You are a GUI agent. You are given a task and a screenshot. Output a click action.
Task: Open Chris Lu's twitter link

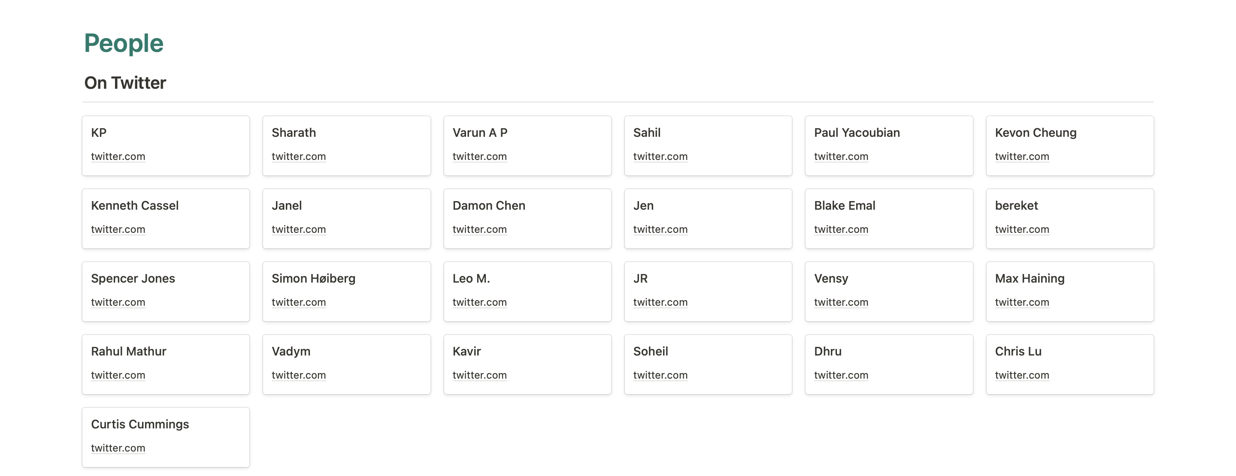[x=1022, y=375]
